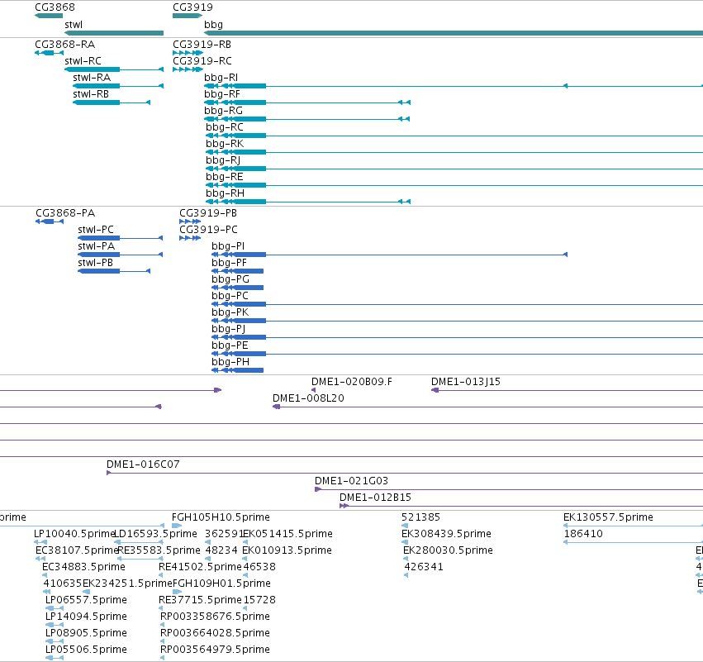Click the LP05506.5prime EST label
The width and height of the screenshot is (703, 662).
click(x=86, y=650)
